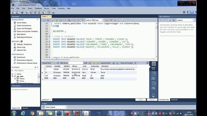This screenshot has height=116, width=207.
Task: Select the LOGAN cell in results
Action: (x=56, y=69)
